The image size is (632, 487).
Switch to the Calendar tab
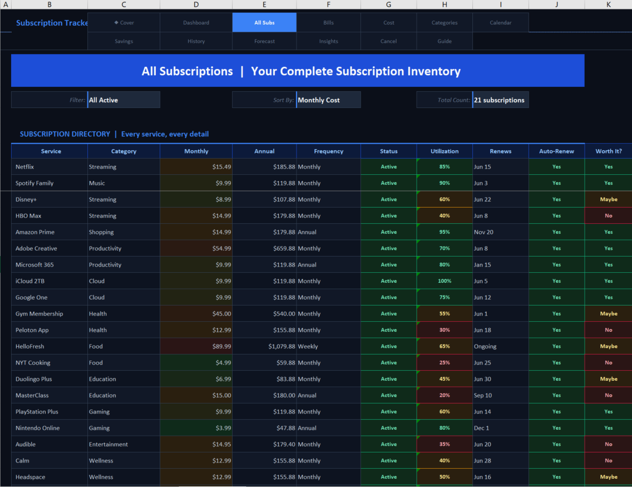coord(501,23)
